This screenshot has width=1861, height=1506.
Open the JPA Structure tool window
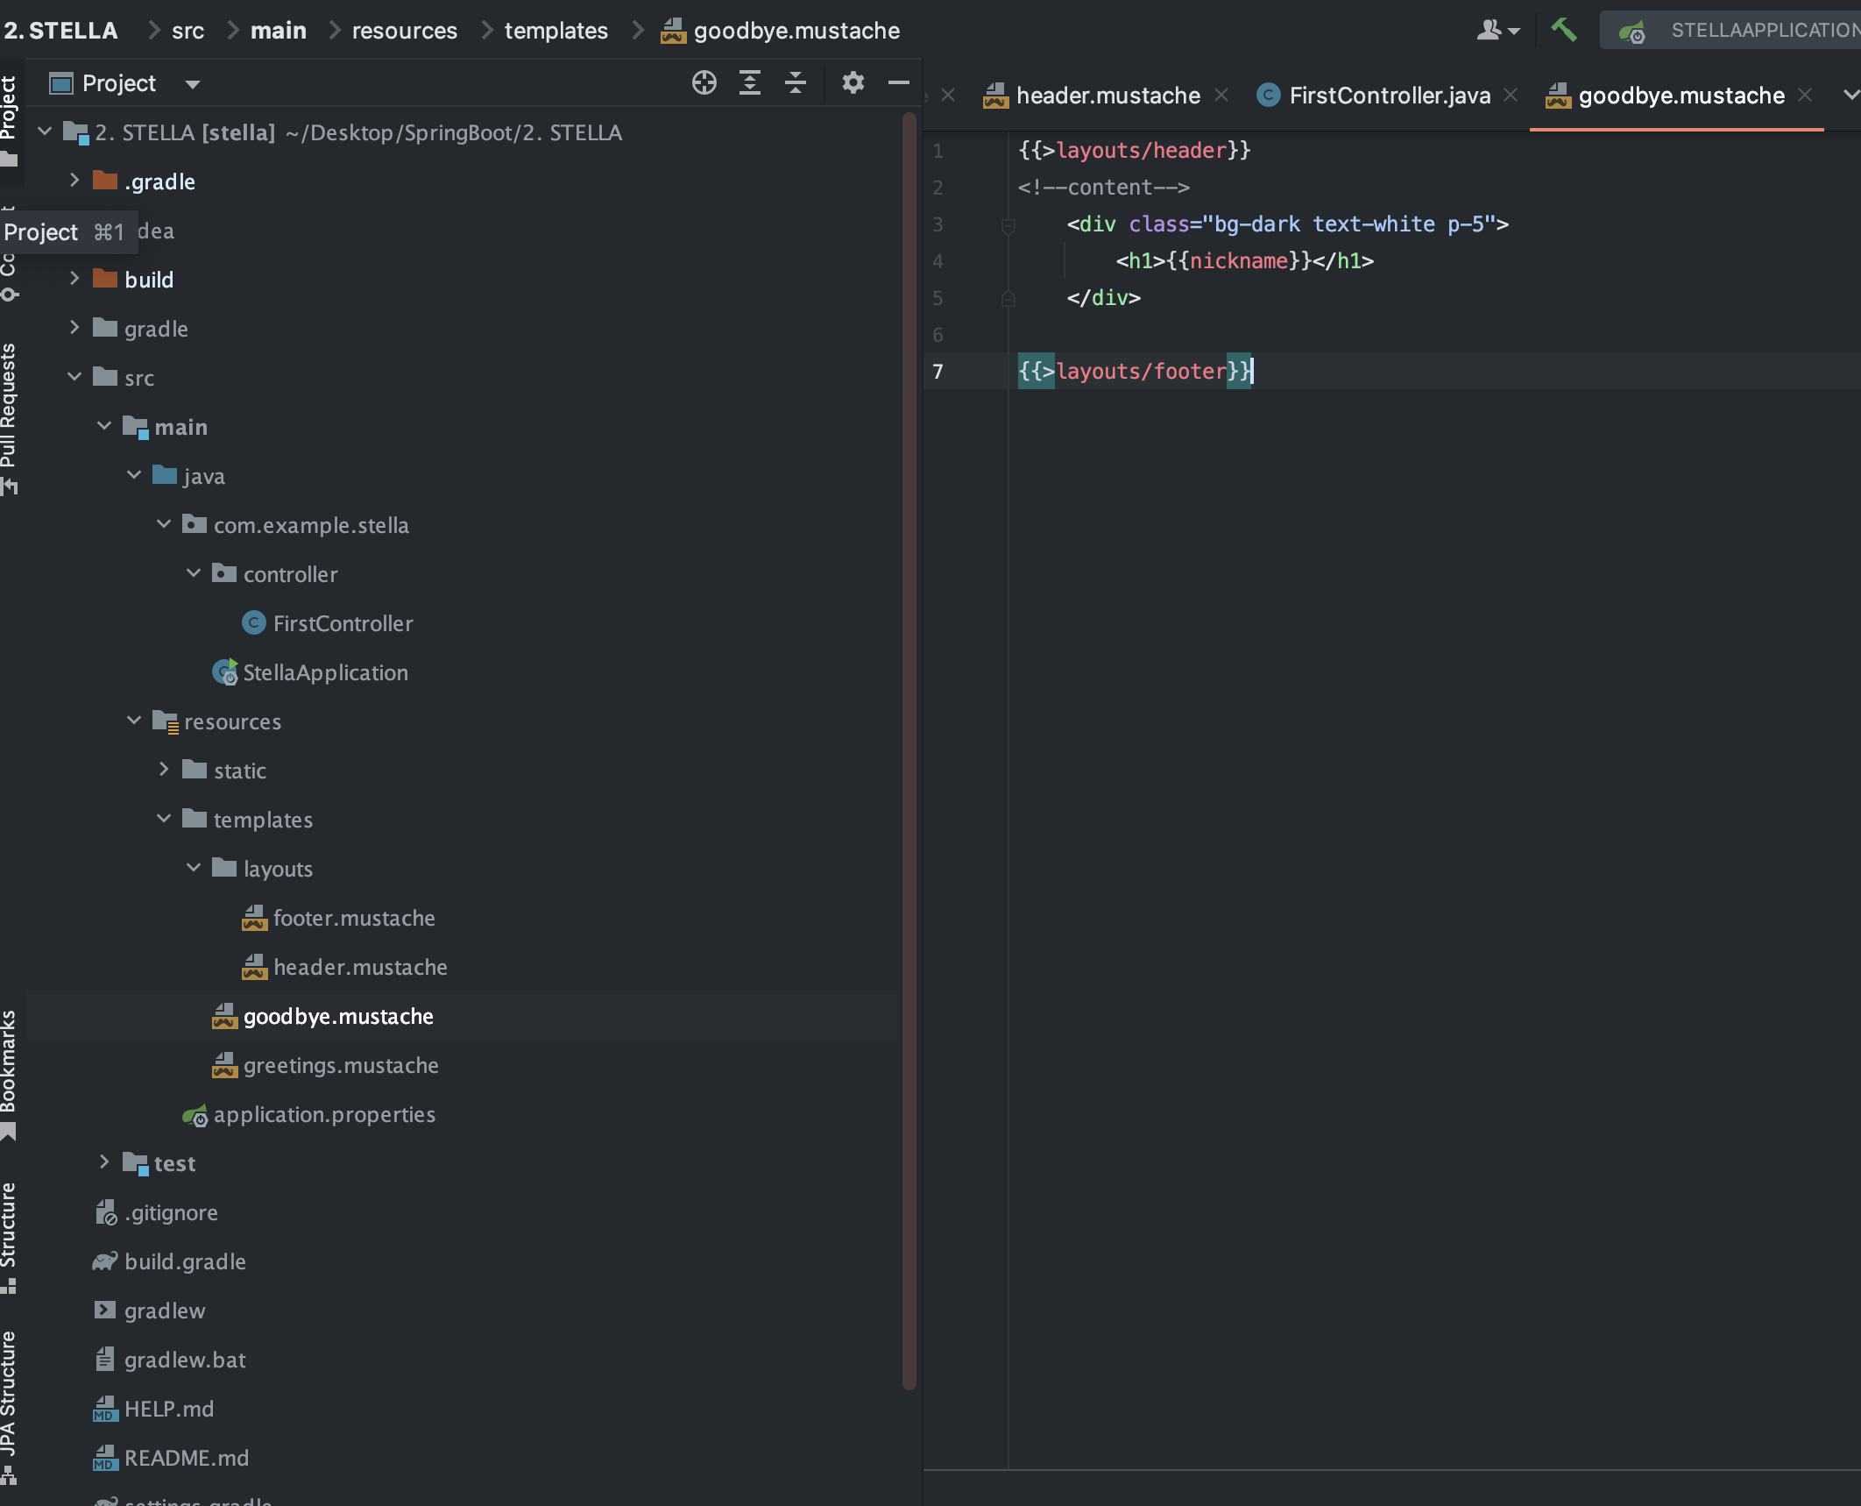tap(10, 1407)
